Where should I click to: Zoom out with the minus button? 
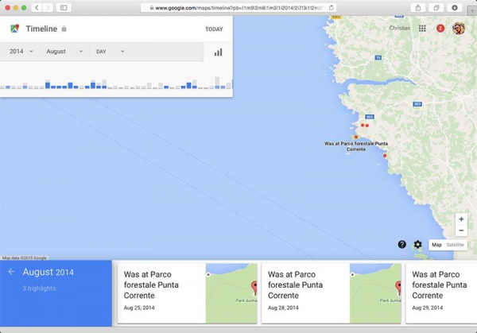(x=461, y=230)
